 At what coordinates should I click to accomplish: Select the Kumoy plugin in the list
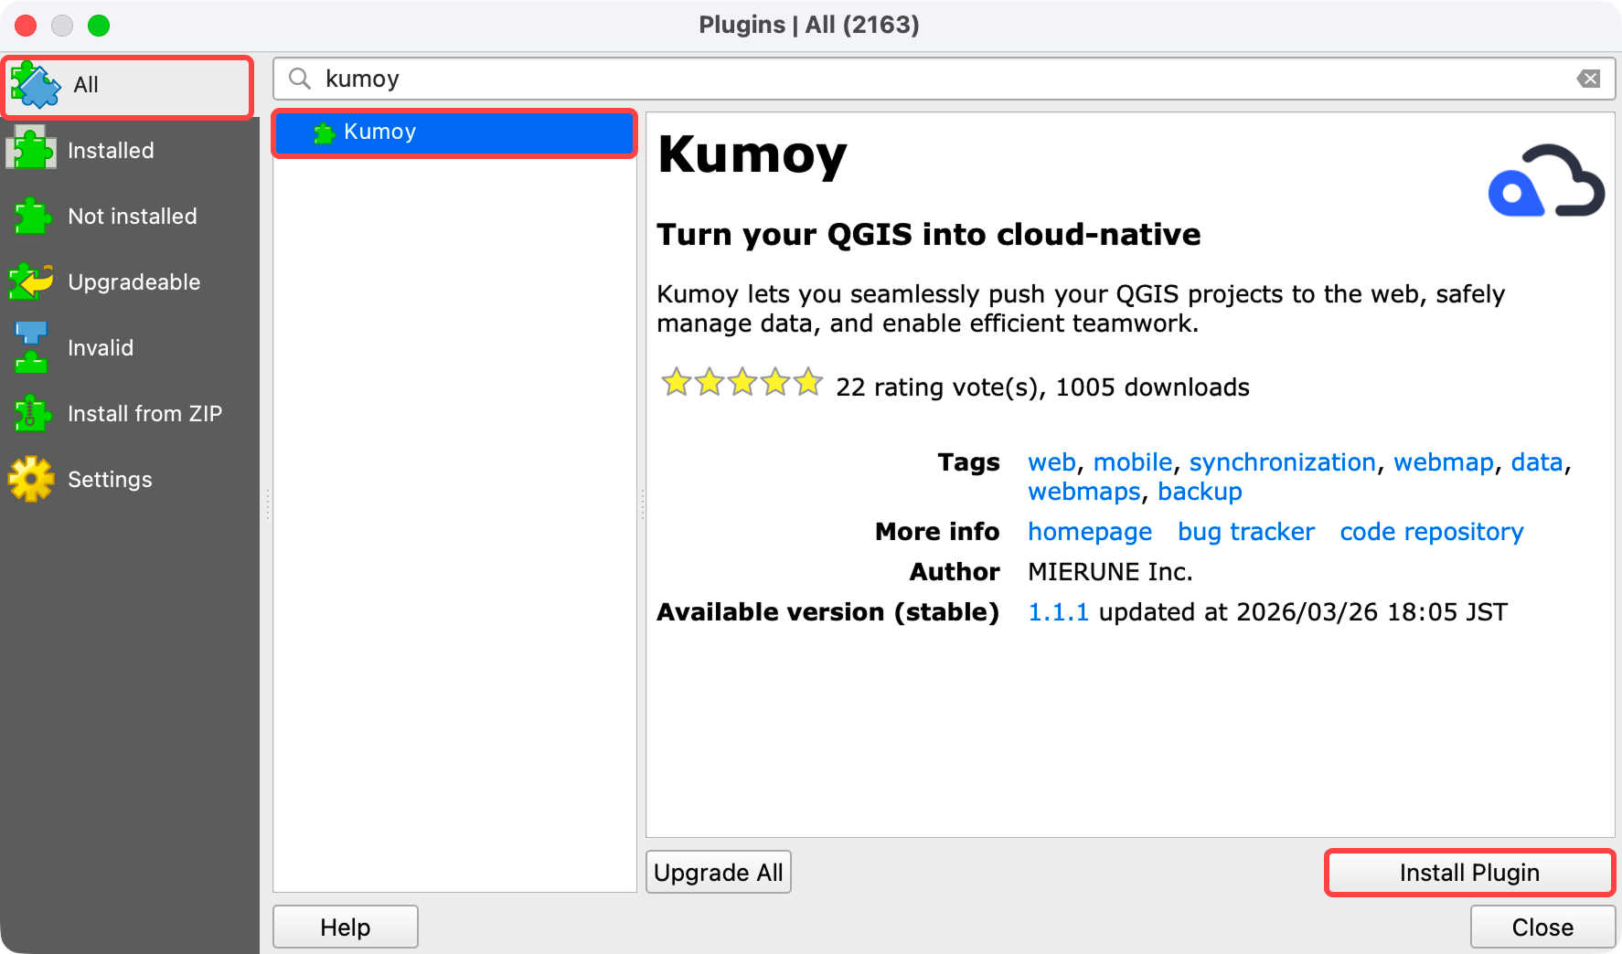point(380,132)
